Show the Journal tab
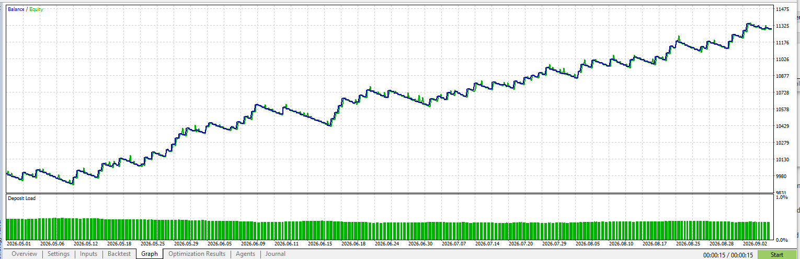This screenshot has width=800, height=259. [275, 254]
